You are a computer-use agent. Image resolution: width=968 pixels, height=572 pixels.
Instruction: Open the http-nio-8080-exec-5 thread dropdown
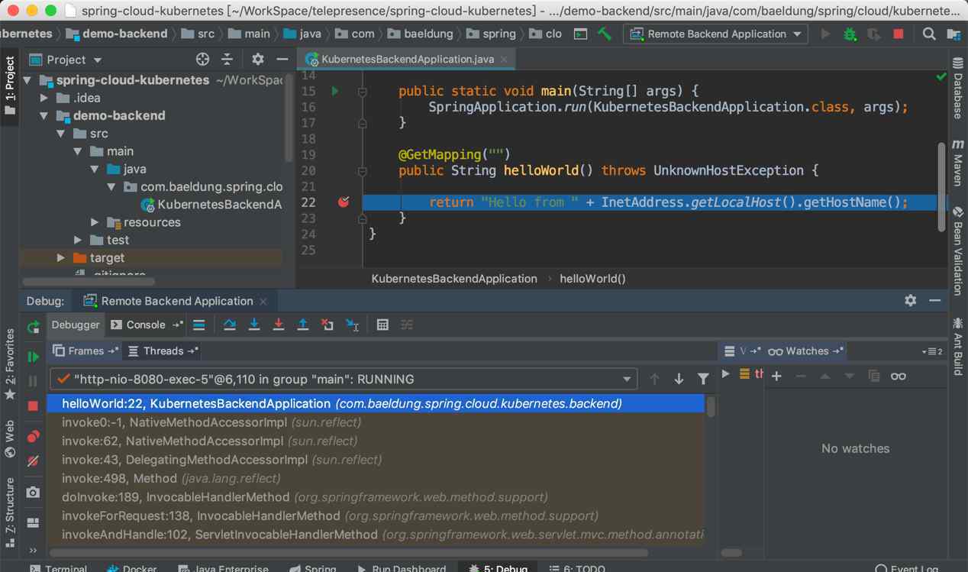coord(343,379)
